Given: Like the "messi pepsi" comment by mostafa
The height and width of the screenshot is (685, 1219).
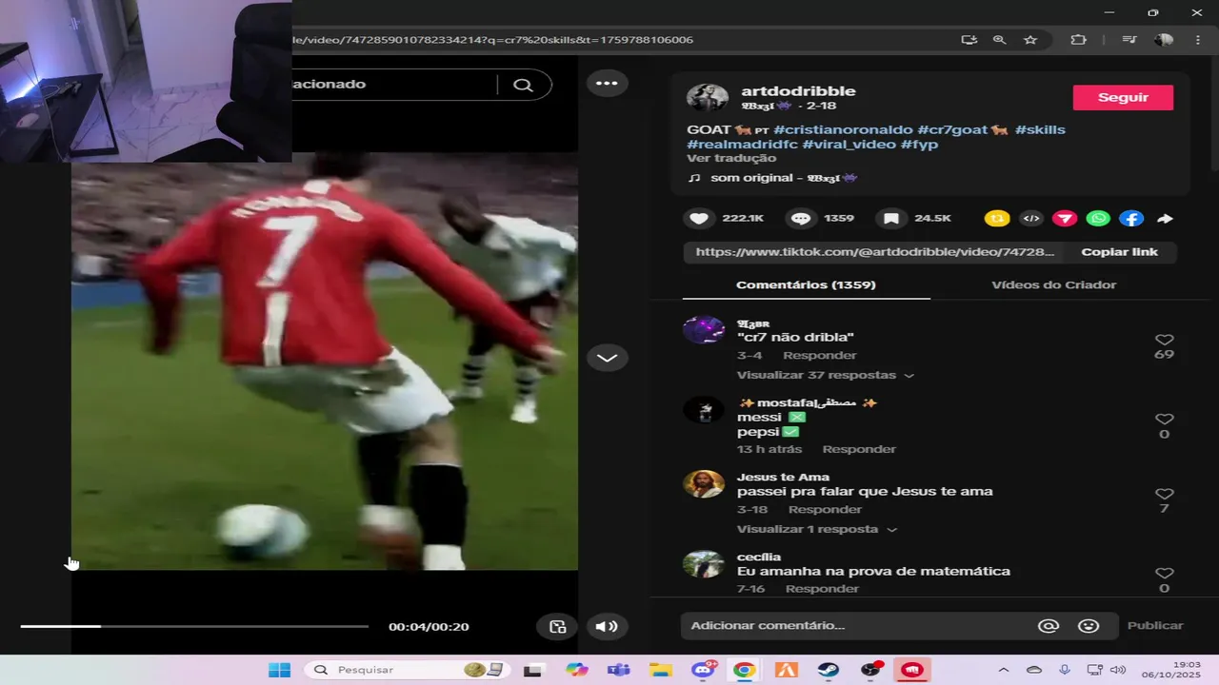Looking at the screenshot, I should click(1164, 419).
